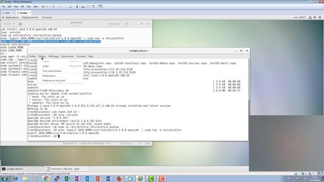The height and width of the screenshot is (182, 324).
Task: Click the INS insert mode indicator
Action: (147, 144)
